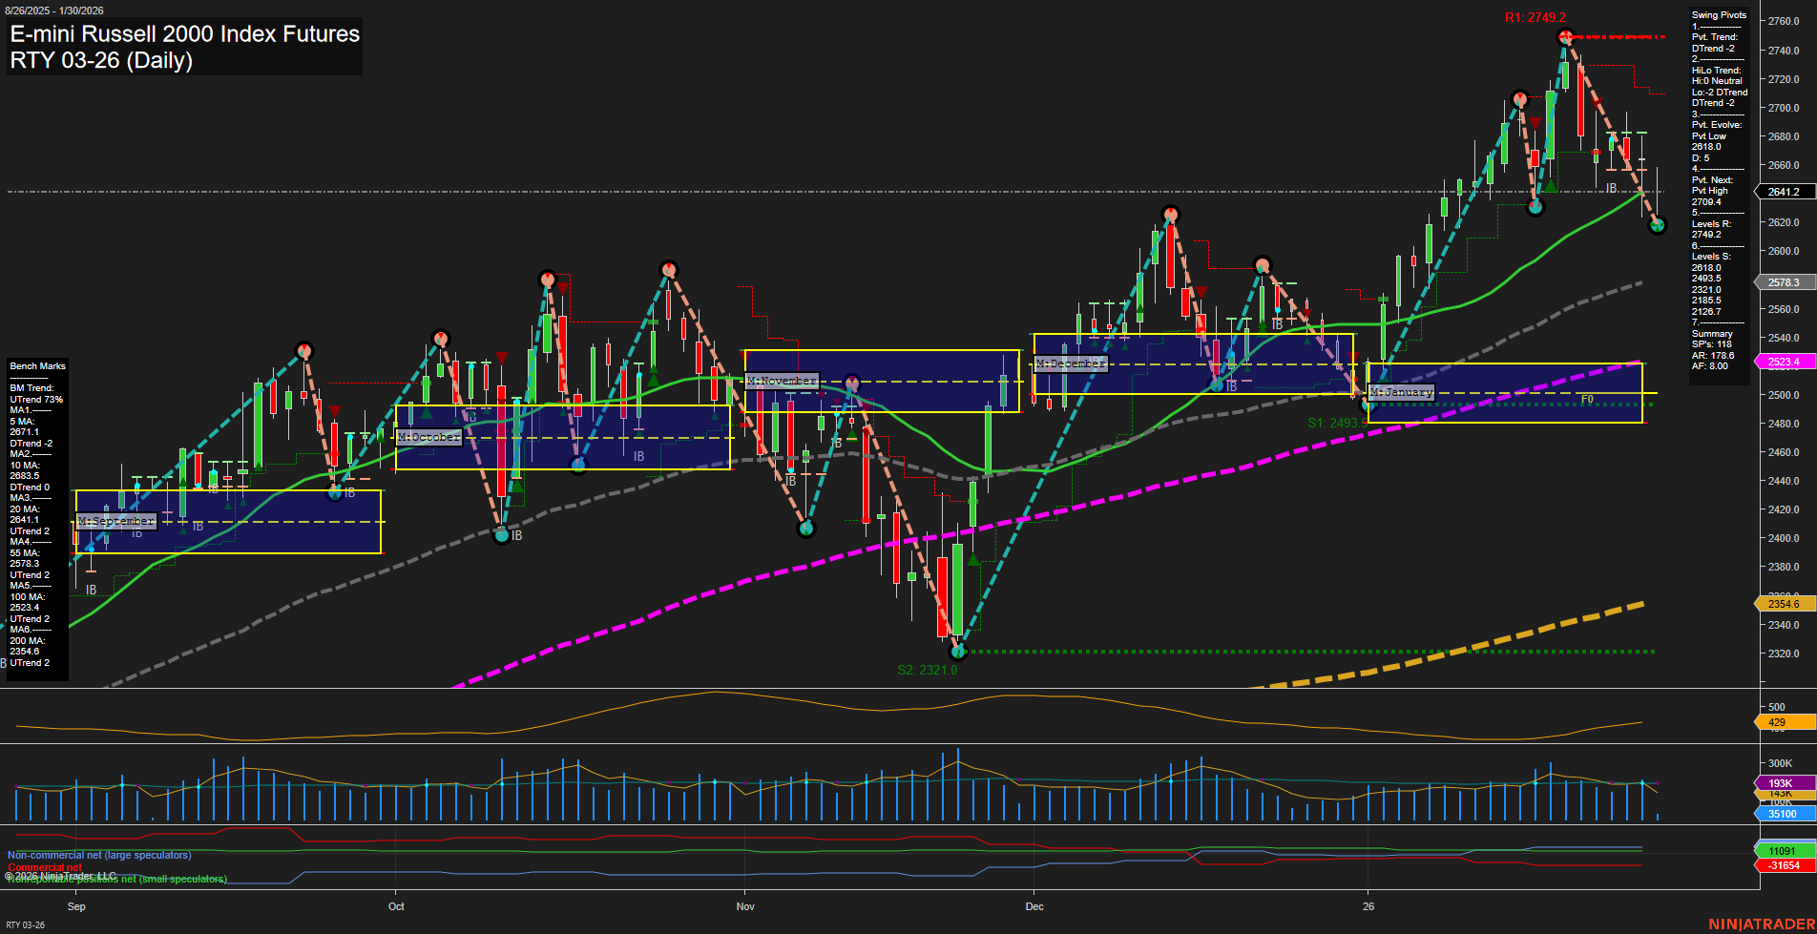Screen dimensions: 1817x934
Task: Click the RTY 03-26 tab at bottom left
Action: [26, 924]
